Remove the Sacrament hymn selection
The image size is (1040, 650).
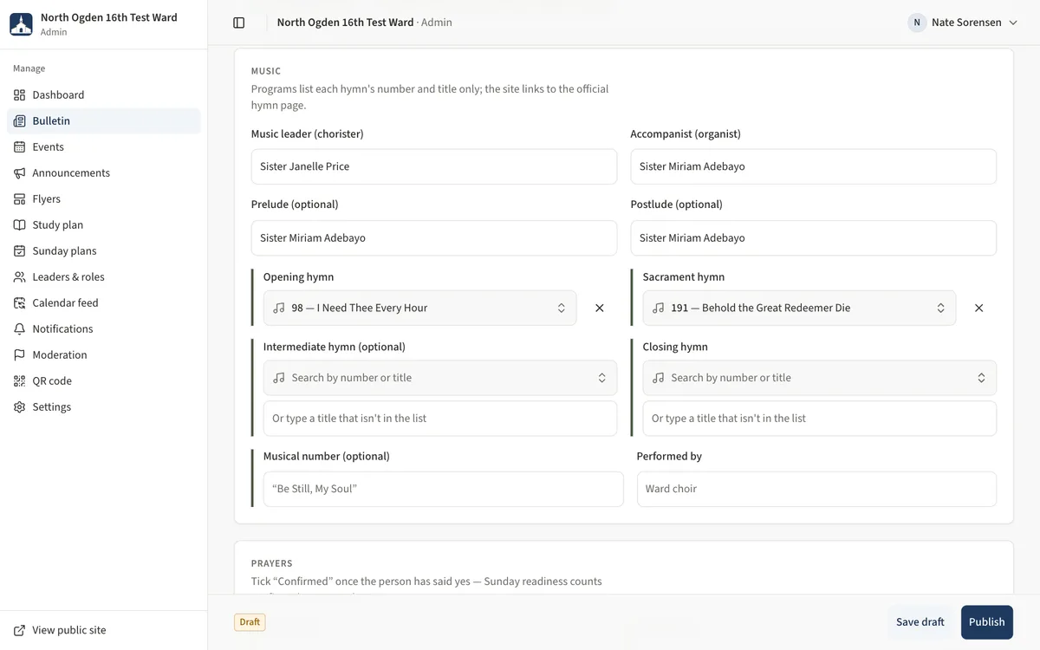pyautogui.click(x=978, y=308)
